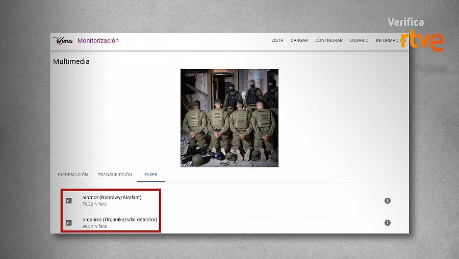The height and width of the screenshot is (259, 459).
Task: Open the soldiers image thumbnail
Action: click(229, 118)
